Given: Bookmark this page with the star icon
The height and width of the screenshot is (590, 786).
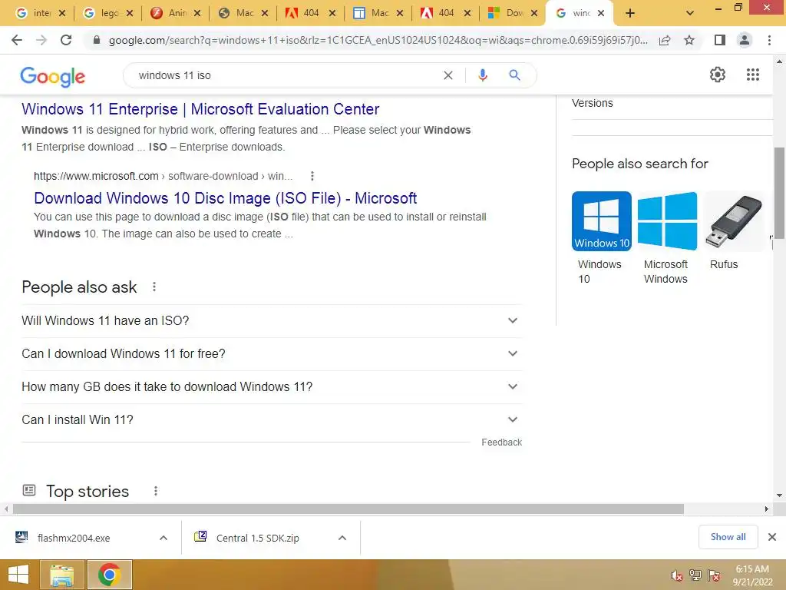Looking at the screenshot, I should [x=689, y=40].
